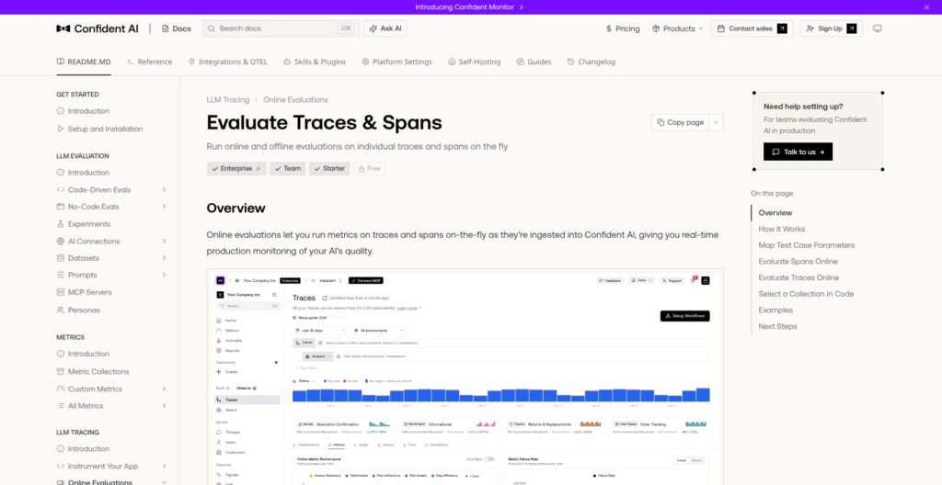Open the Copy page options dropdown arrow
Viewport: 942px width, 485px height.
coord(716,122)
